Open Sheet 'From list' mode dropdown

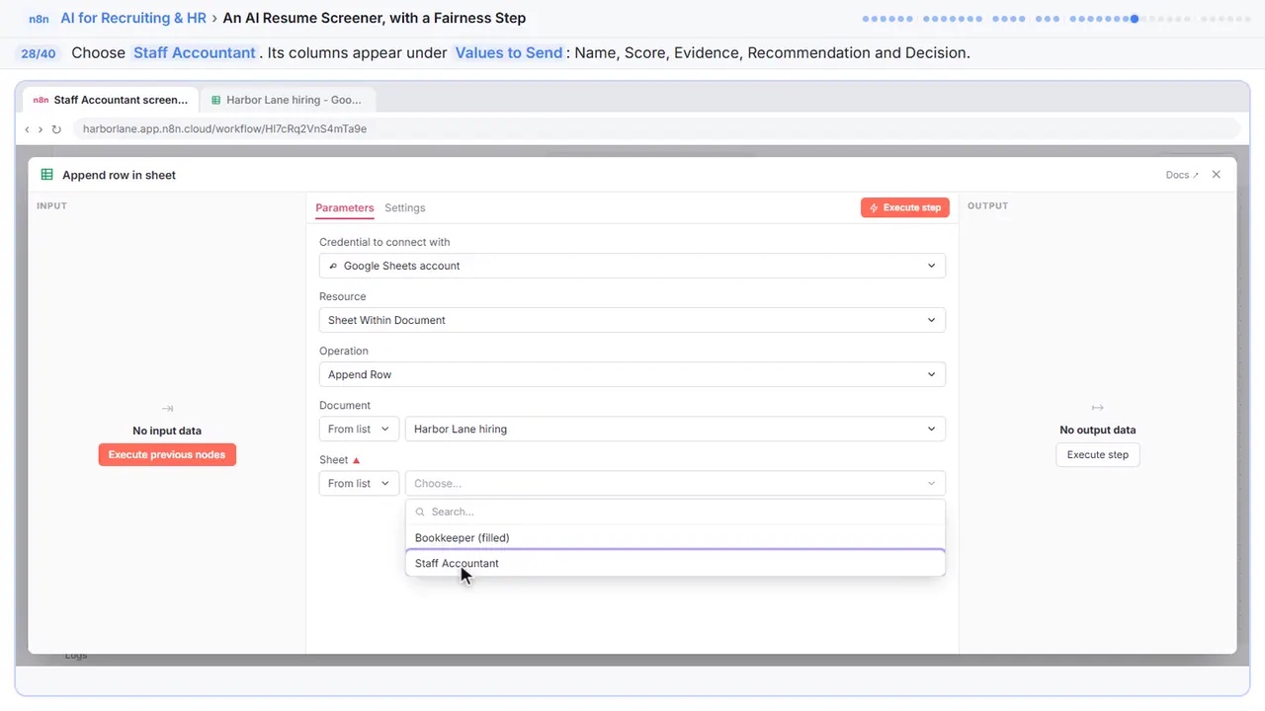359,483
